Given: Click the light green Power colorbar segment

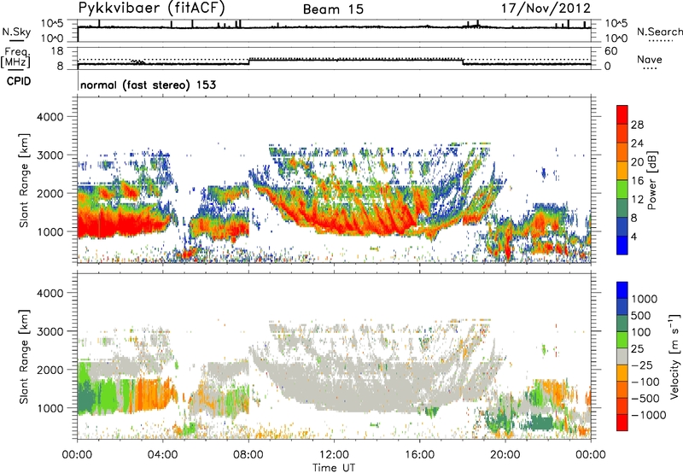Looking at the screenshot, I should pyautogui.click(x=622, y=189).
